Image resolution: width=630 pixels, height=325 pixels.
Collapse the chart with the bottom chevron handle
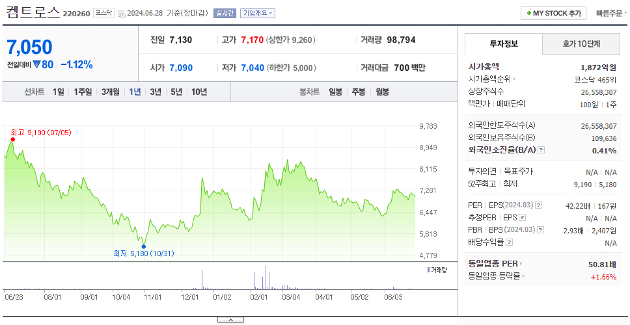(230, 320)
